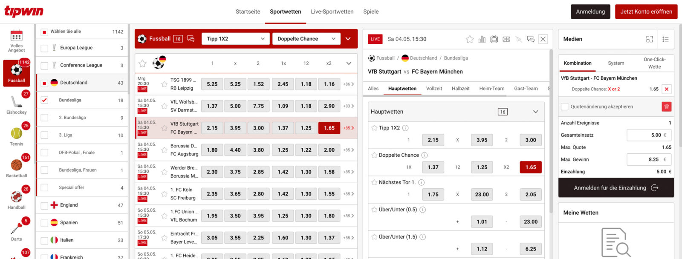Collapse the Fussball section chevron

(x=348, y=39)
